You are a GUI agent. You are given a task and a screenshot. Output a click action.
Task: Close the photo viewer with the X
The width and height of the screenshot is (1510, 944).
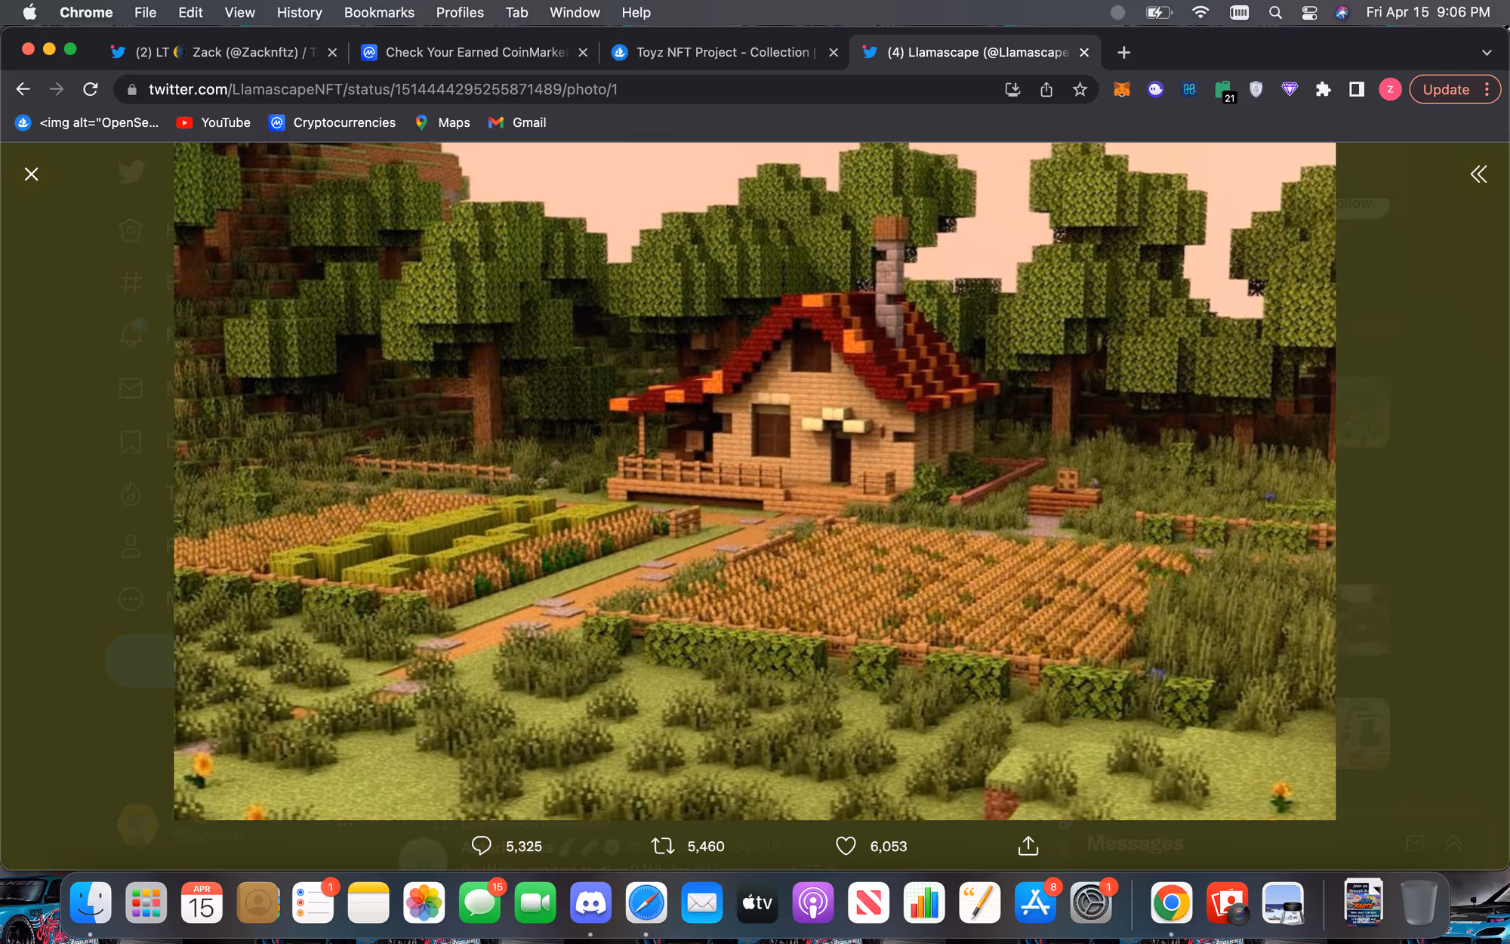(31, 174)
